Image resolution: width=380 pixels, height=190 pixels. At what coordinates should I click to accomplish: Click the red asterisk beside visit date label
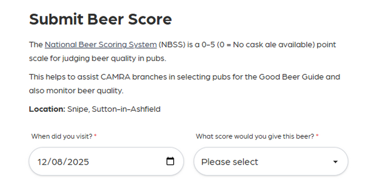pos(95,136)
